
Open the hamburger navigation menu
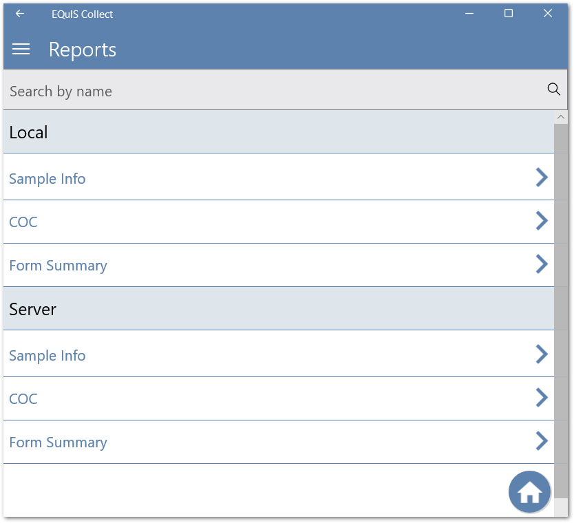click(21, 49)
